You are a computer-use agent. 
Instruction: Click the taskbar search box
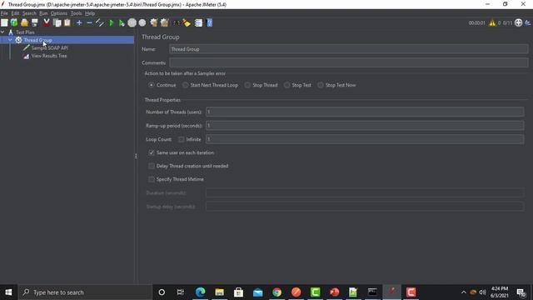click(85, 292)
